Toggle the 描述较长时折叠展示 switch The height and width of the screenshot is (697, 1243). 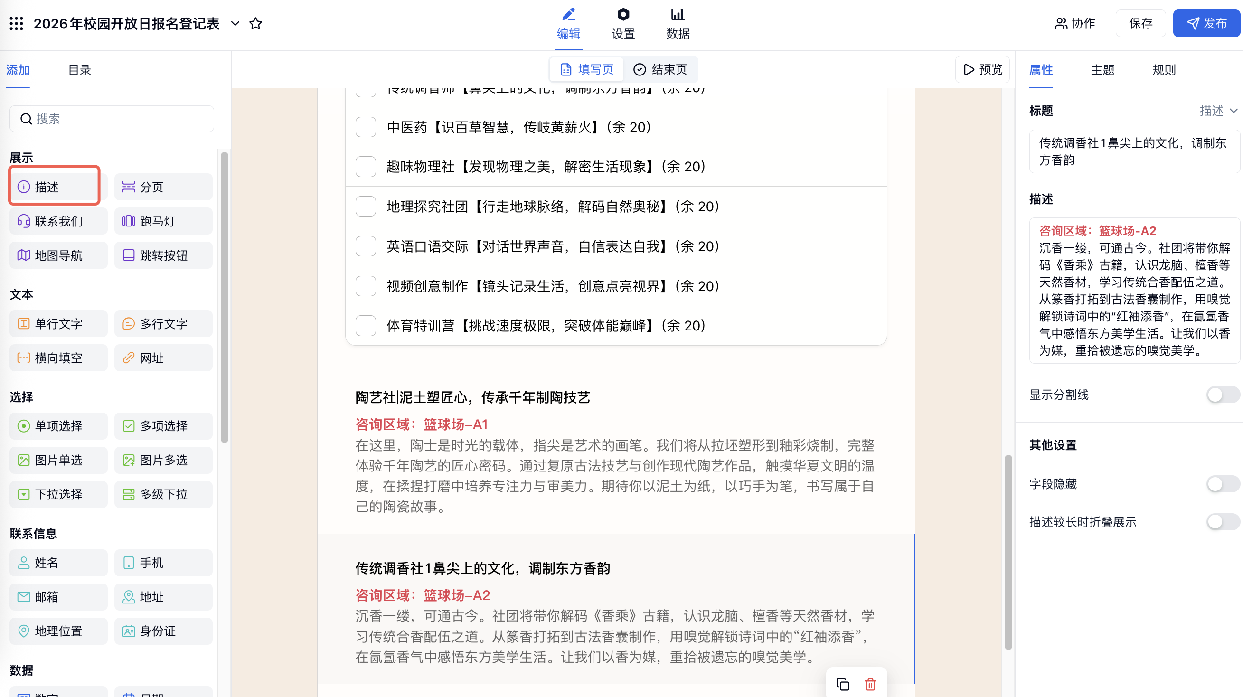click(x=1223, y=522)
